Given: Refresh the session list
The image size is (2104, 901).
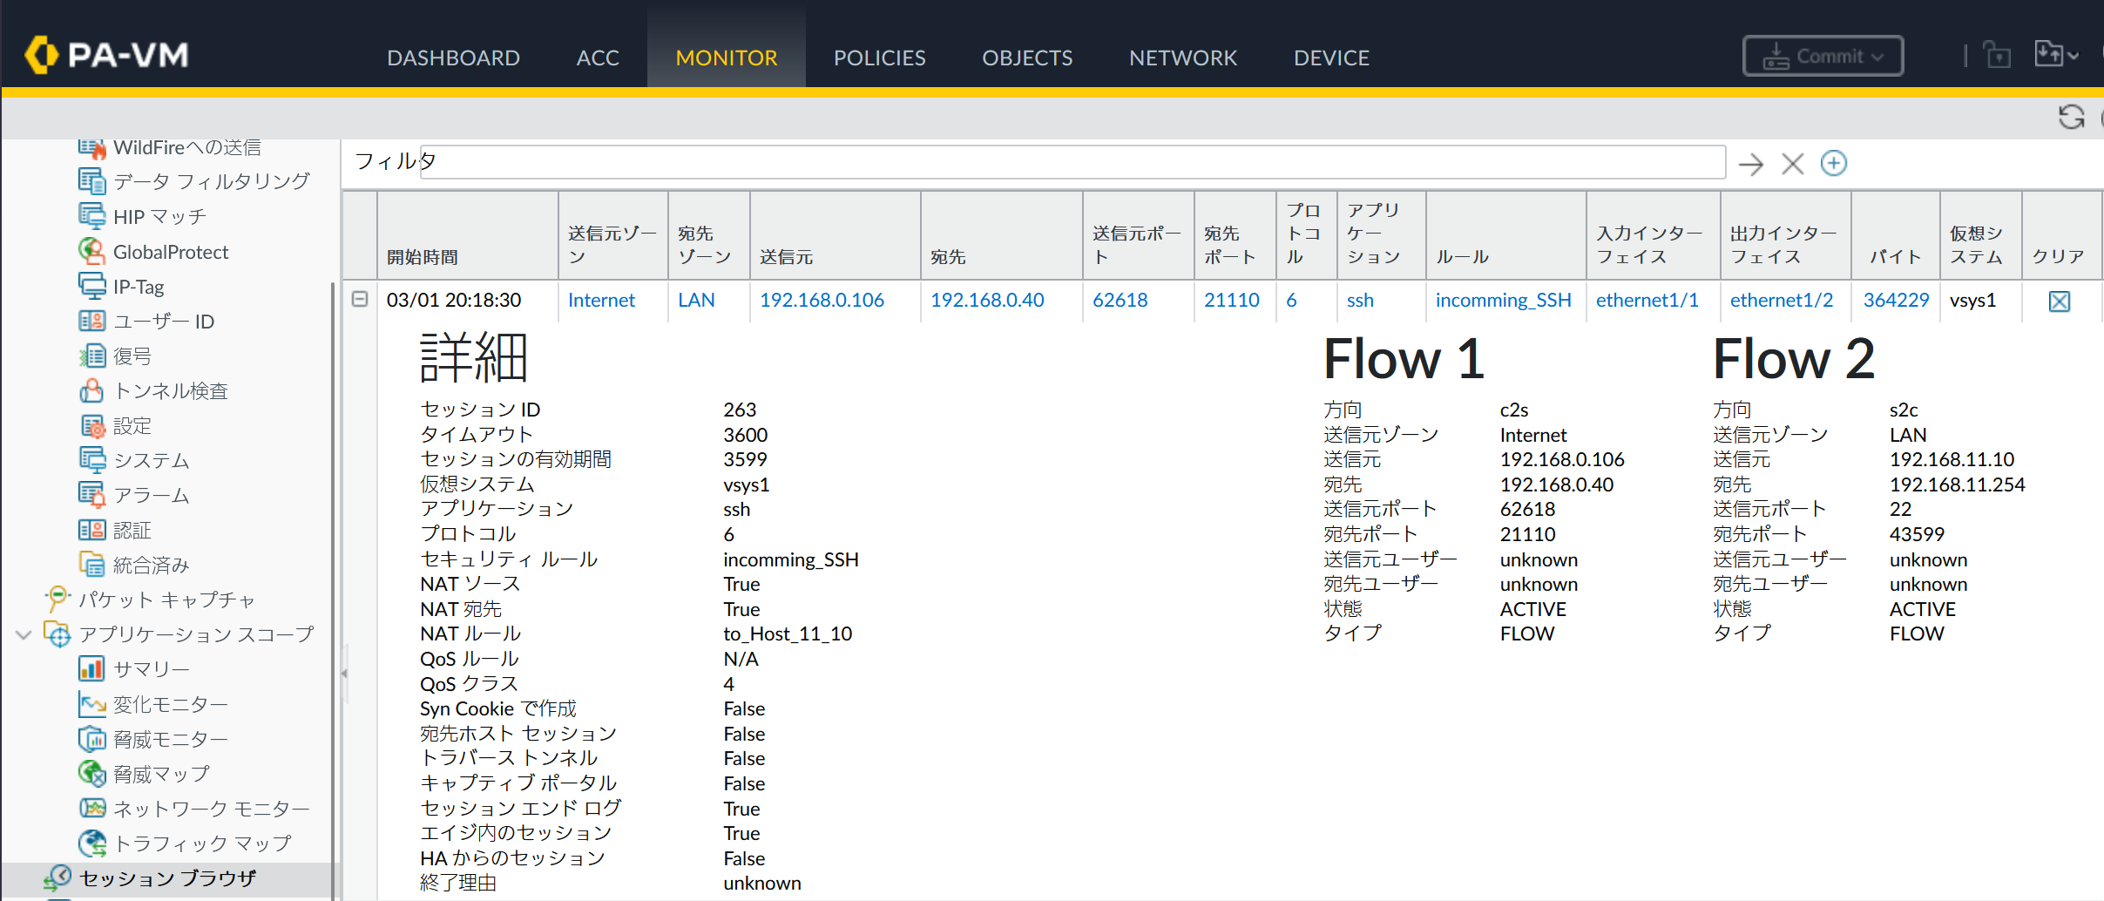Looking at the screenshot, I should (x=2071, y=117).
